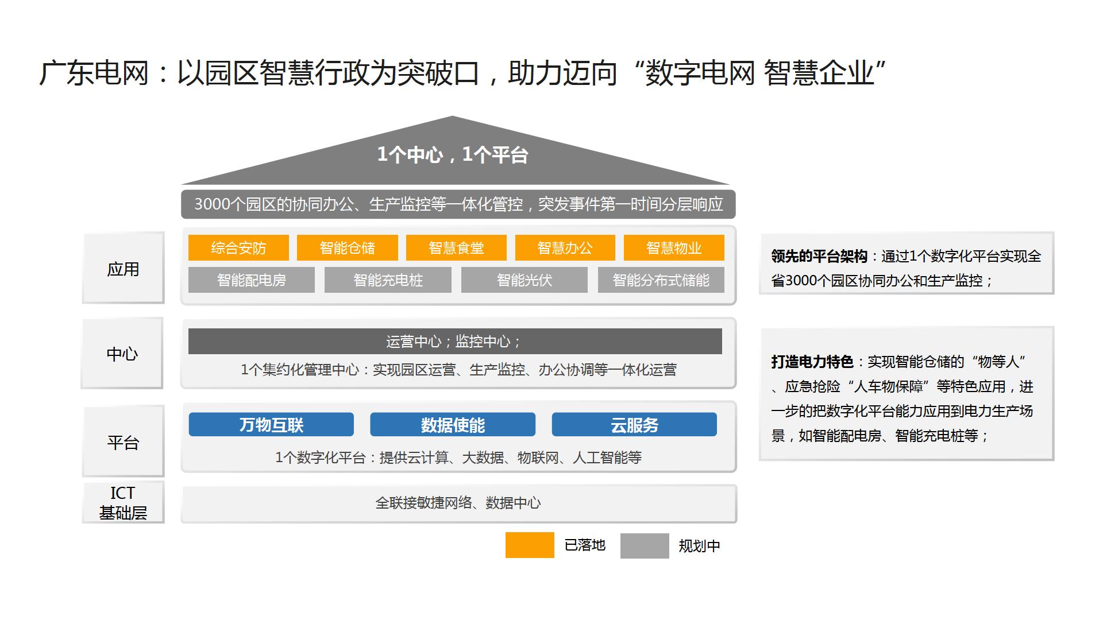This screenshot has width=1103, height=620.
Task: Click the gray 智能分布式储能 box
Action: 661,280
